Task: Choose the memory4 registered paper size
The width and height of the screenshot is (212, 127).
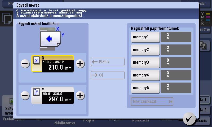Action: point(145,75)
